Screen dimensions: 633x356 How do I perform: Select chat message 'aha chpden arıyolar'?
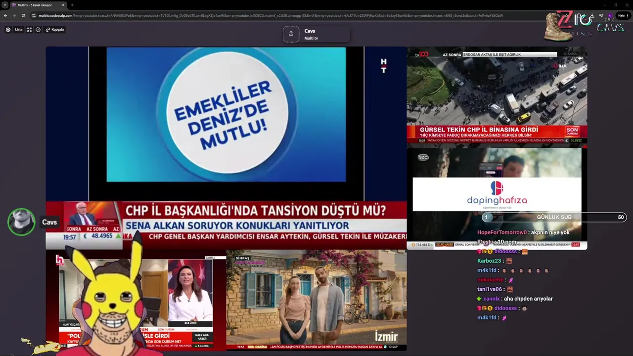[x=527, y=299]
